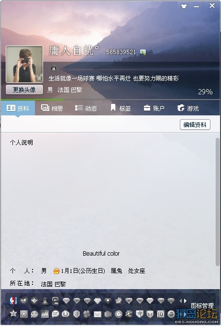
Task: Click the edit-signature icon beside 565839521
Action: point(143,52)
